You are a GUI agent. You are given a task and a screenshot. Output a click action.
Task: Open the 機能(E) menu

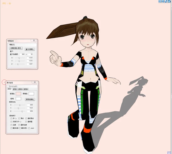coord(12,45)
